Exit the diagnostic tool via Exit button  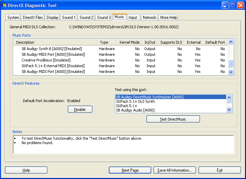[220, 170]
